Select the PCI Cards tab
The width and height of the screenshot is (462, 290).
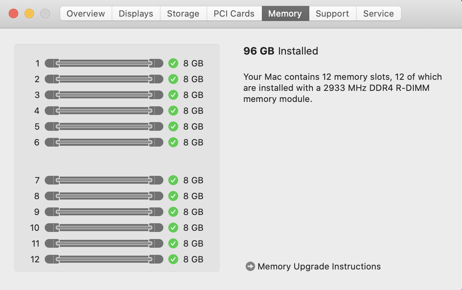click(x=234, y=13)
